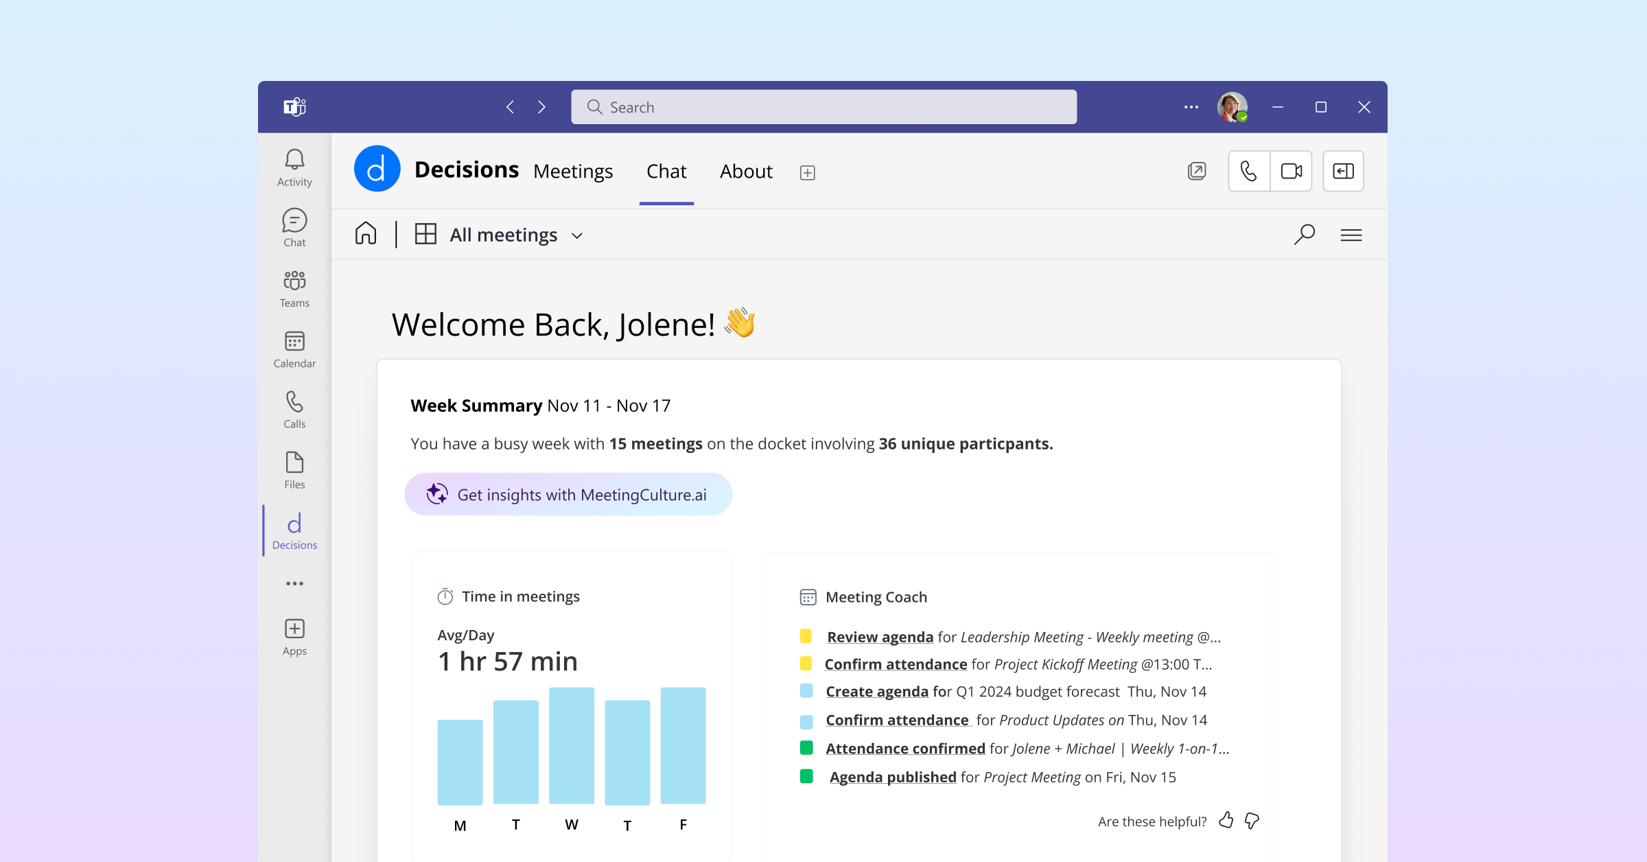Open Calls in the left sidebar

(x=294, y=410)
